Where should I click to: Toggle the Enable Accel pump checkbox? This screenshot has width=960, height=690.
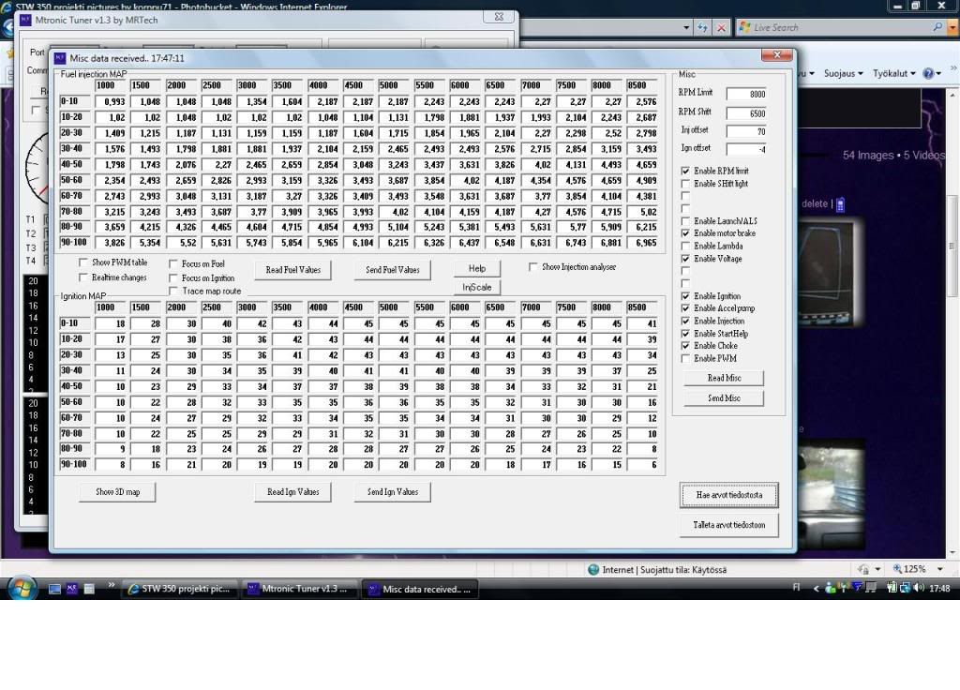pyautogui.click(x=685, y=308)
